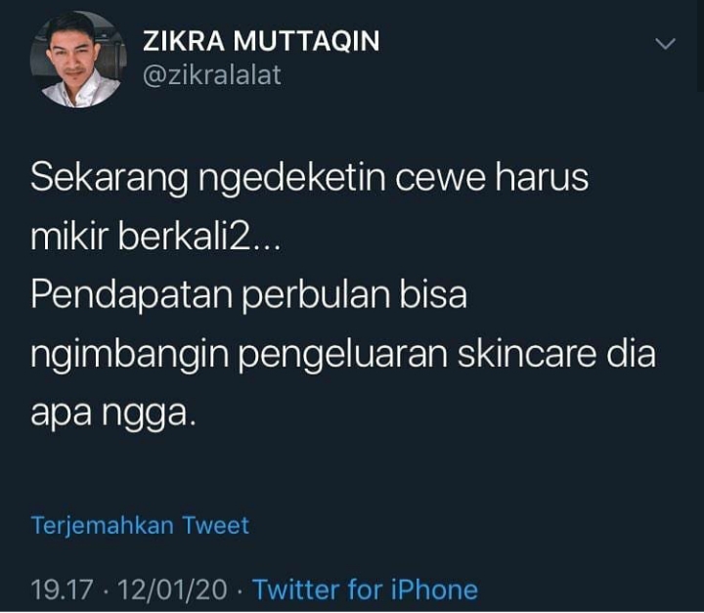
Task: Tap the word 'ngimbangin' in the tweet
Action: [x=130, y=356]
